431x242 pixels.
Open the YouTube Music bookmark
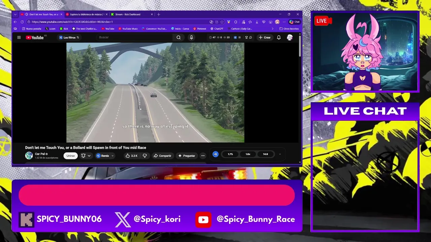coord(128,29)
